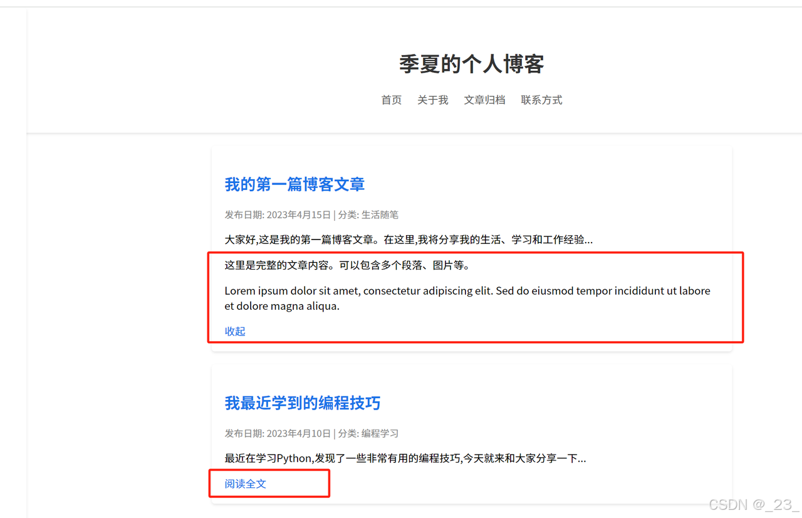802x518 pixels.
Task: Open article 我的第一篇博客文章
Action: 293,184
